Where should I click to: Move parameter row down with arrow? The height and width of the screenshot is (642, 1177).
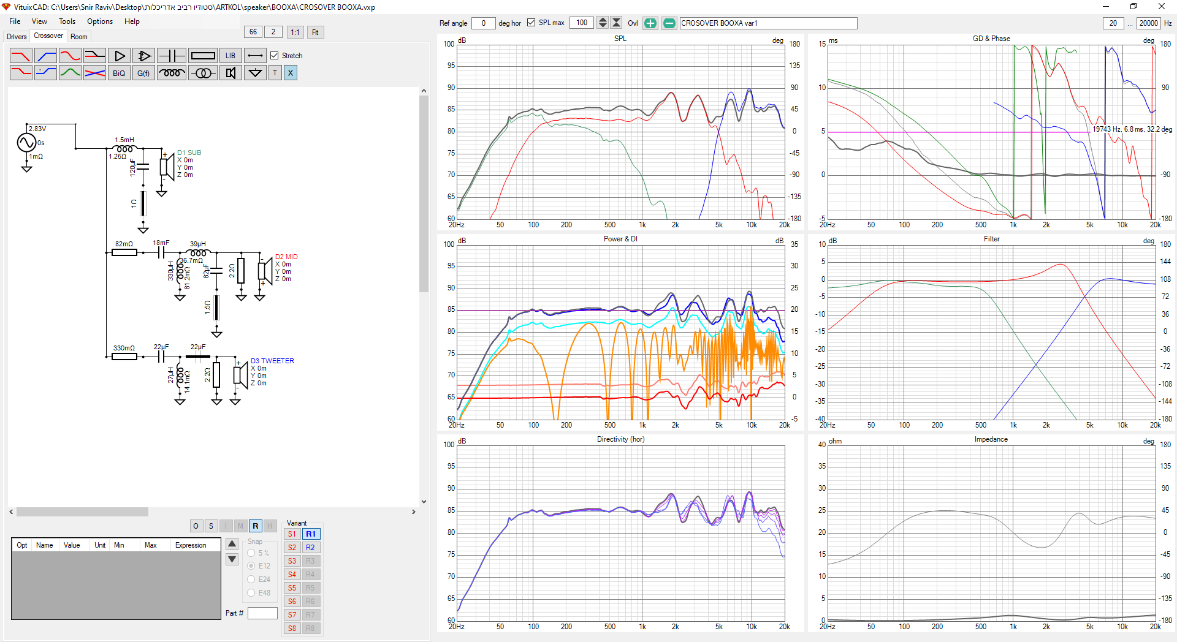[232, 559]
